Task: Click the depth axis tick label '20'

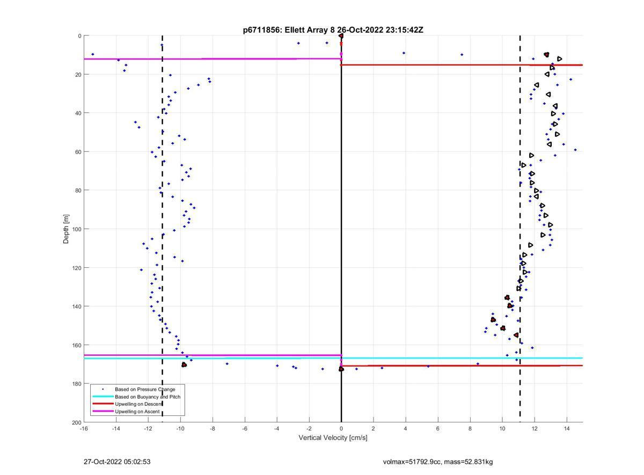Action: click(78, 75)
